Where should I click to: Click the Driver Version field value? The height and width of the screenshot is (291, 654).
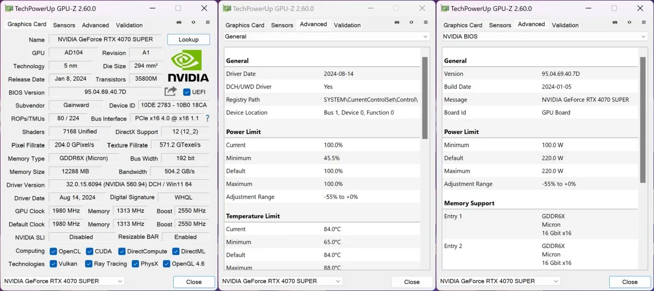pyautogui.click(x=129, y=185)
